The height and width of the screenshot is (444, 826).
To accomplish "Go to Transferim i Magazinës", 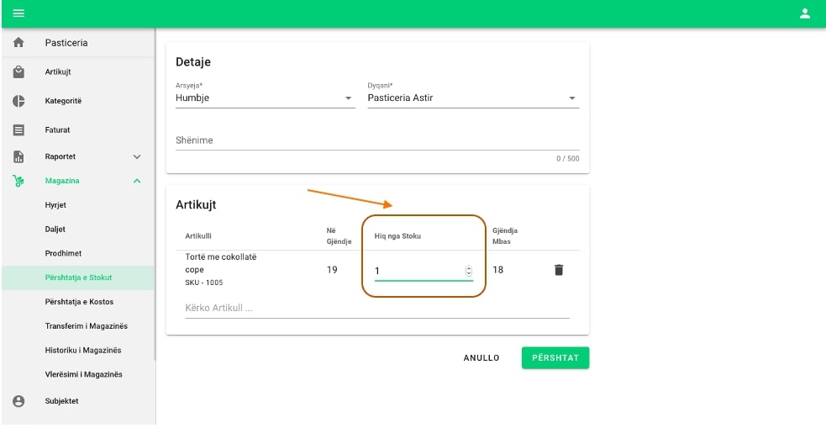I will (86, 325).
